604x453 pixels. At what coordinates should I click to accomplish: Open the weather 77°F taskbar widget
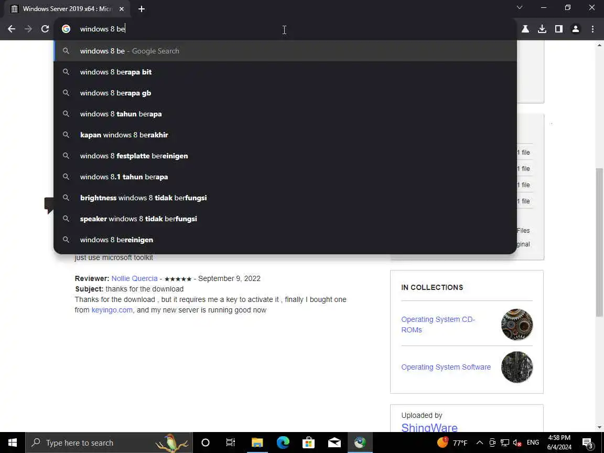pyautogui.click(x=452, y=443)
